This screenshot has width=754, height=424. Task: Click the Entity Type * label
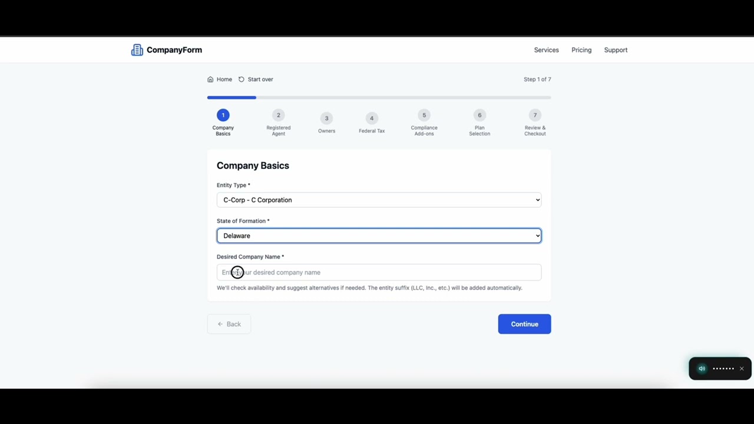click(x=233, y=185)
